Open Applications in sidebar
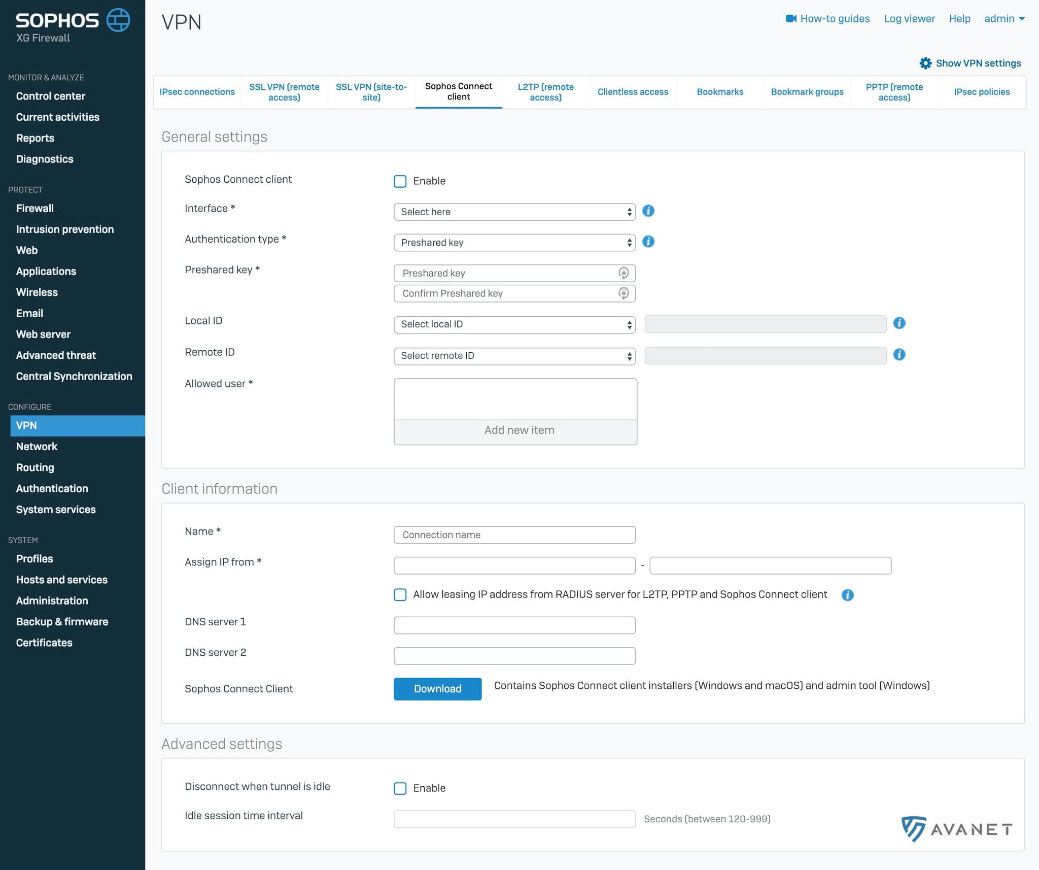 point(46,272)
